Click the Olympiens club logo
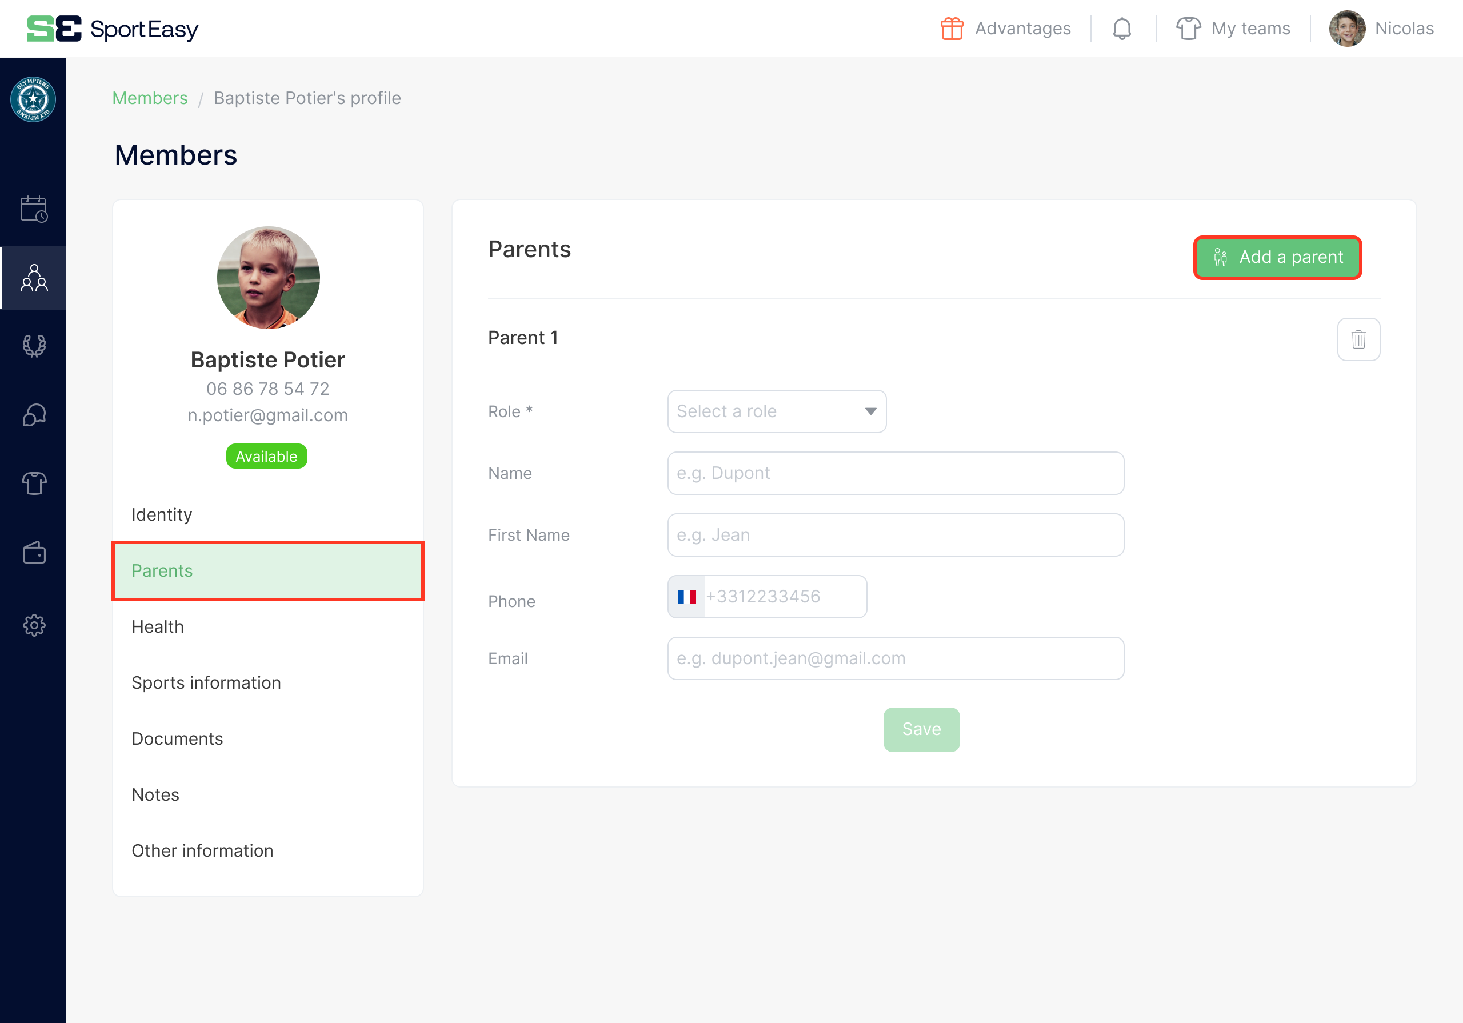 pyautogui.click(x=33, y=99)
